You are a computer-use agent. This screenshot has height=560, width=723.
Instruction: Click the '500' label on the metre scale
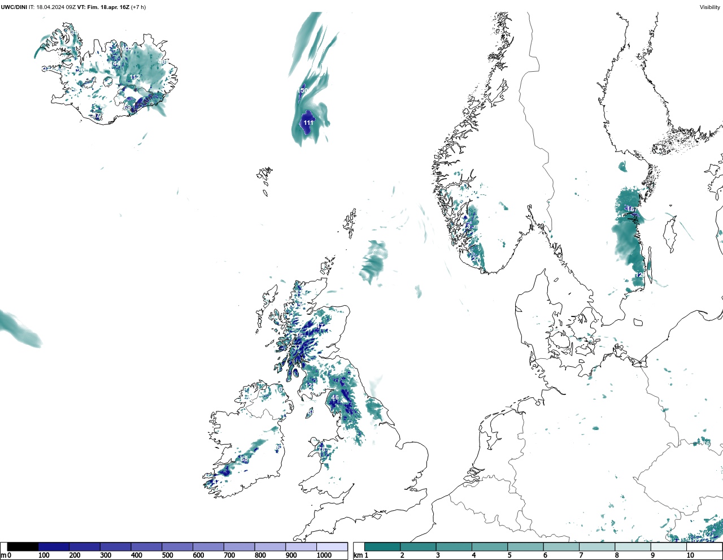pyautogui.click(x=167, y=555)
